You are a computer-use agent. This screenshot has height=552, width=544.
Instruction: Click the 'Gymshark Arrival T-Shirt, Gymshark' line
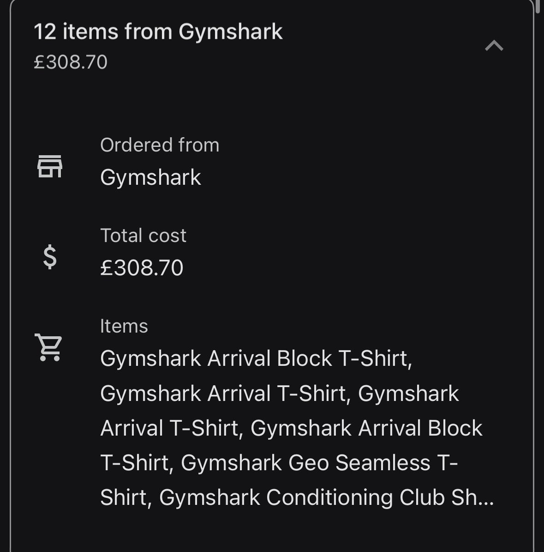coord(280,393)
